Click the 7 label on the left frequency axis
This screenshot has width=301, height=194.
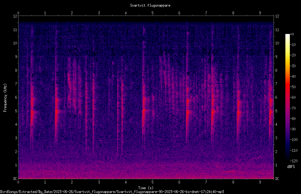[16, 84]
